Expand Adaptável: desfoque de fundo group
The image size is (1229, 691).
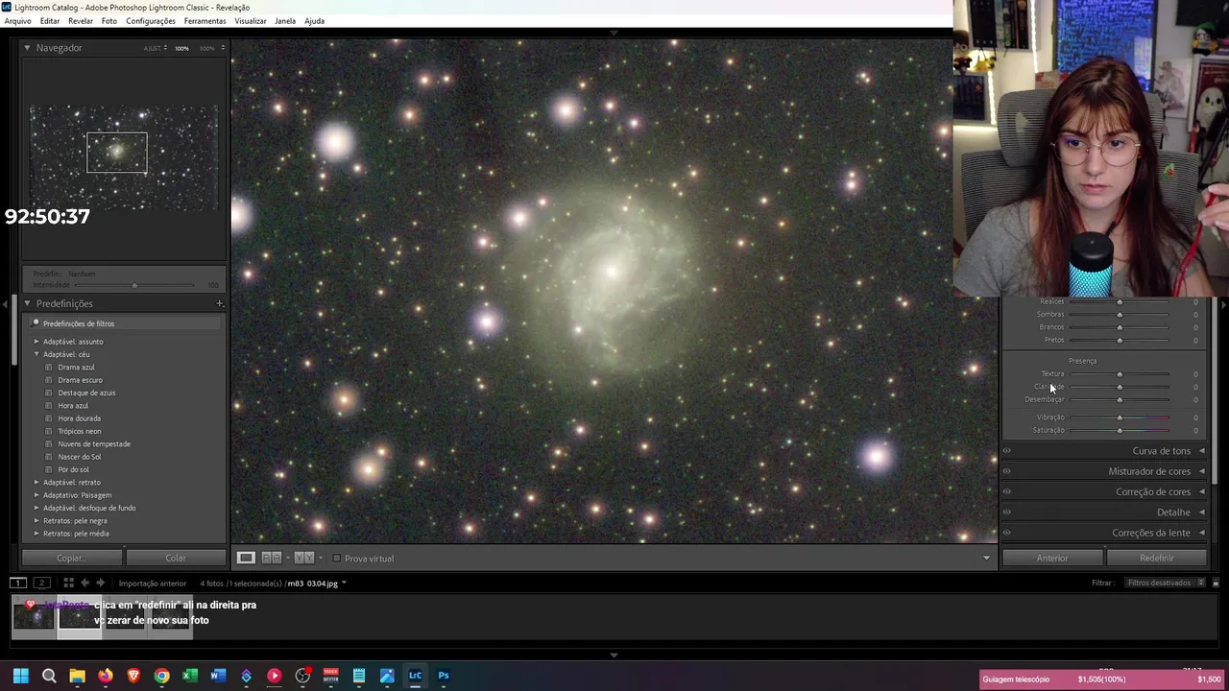click(x=36, y=508)
